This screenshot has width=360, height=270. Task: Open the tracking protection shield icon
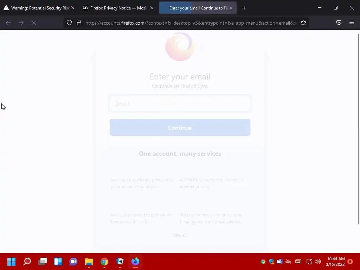pyautogui.click(x=69, y=23)
